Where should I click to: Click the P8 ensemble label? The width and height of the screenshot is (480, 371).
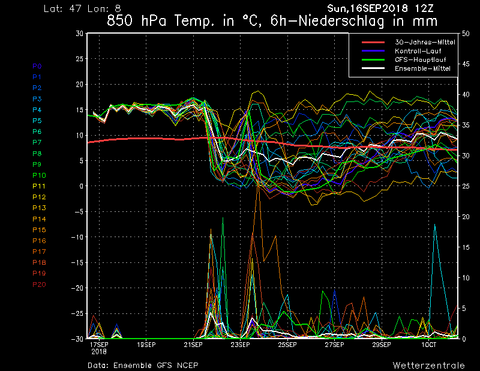(37, 154)
